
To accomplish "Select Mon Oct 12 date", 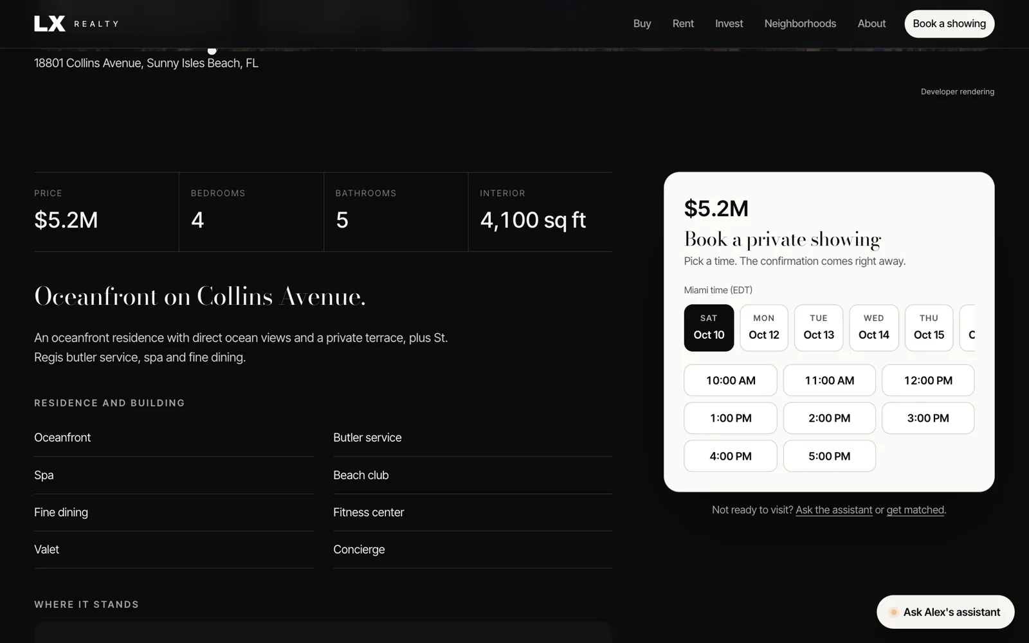I will coord(763,328).
